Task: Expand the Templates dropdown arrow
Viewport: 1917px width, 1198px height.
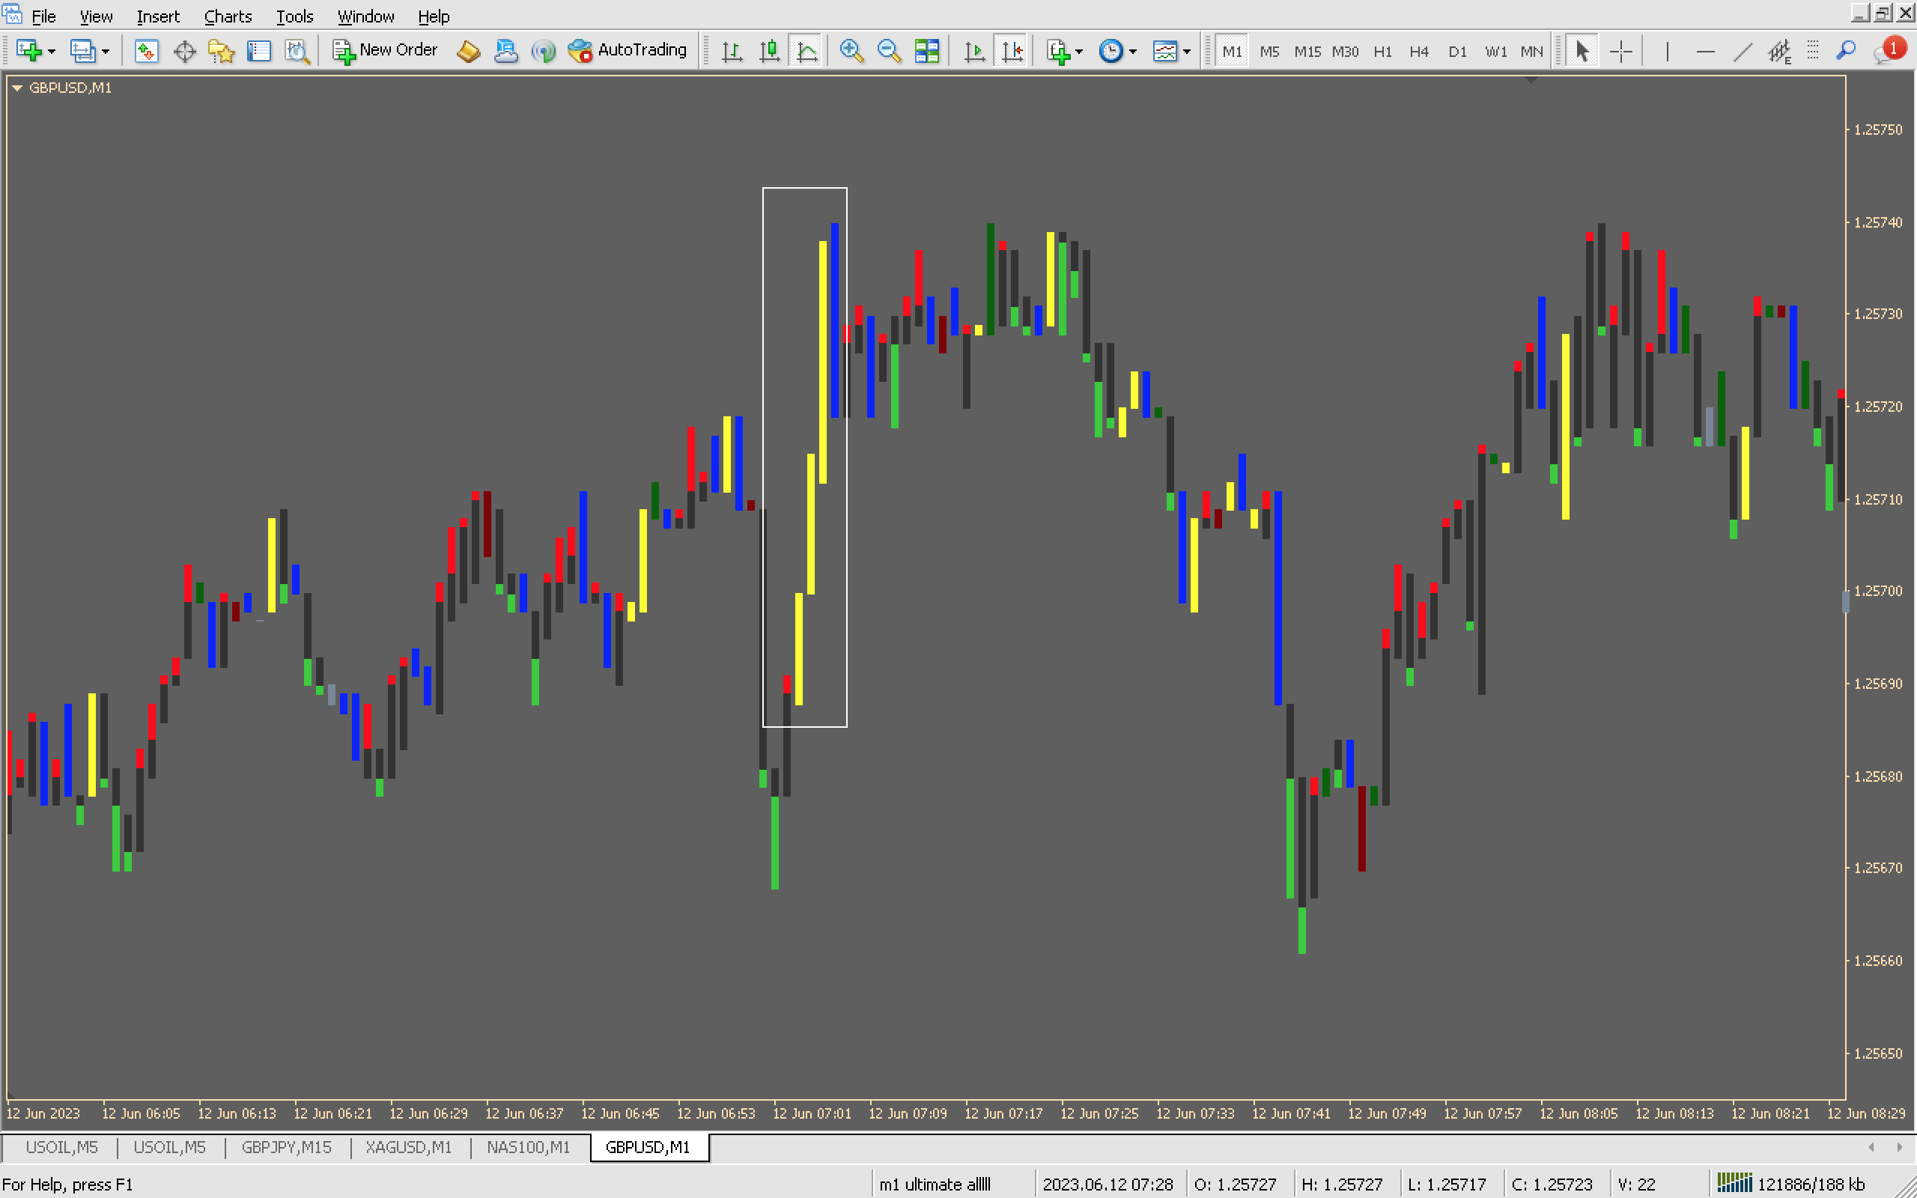Action: point(1187,52)
